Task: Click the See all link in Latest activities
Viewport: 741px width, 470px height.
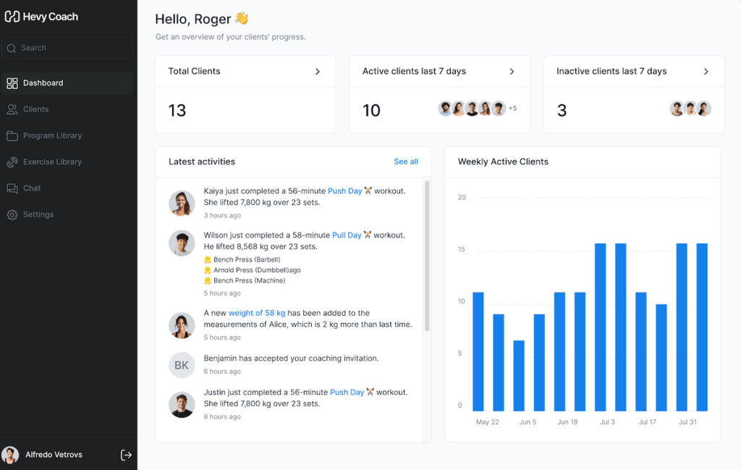Action: pyautogui.click(x=405, y=161)
